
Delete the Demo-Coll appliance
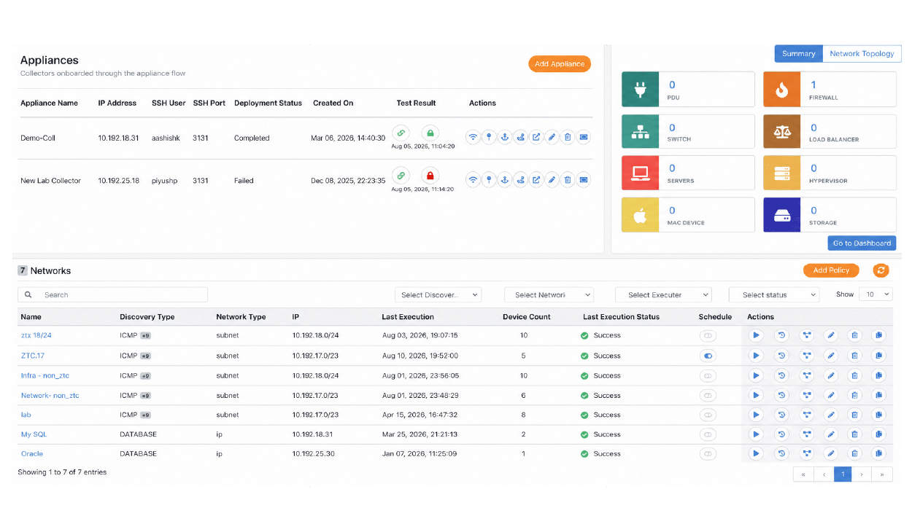[x=568, y=136]
